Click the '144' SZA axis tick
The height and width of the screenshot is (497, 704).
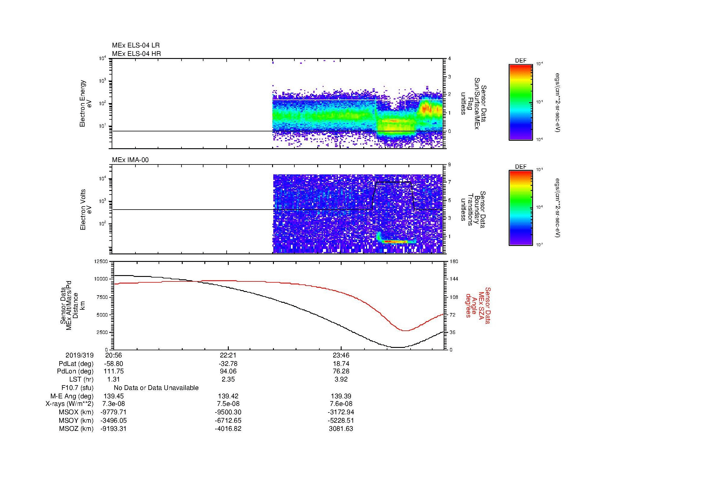tap(454, 279)
